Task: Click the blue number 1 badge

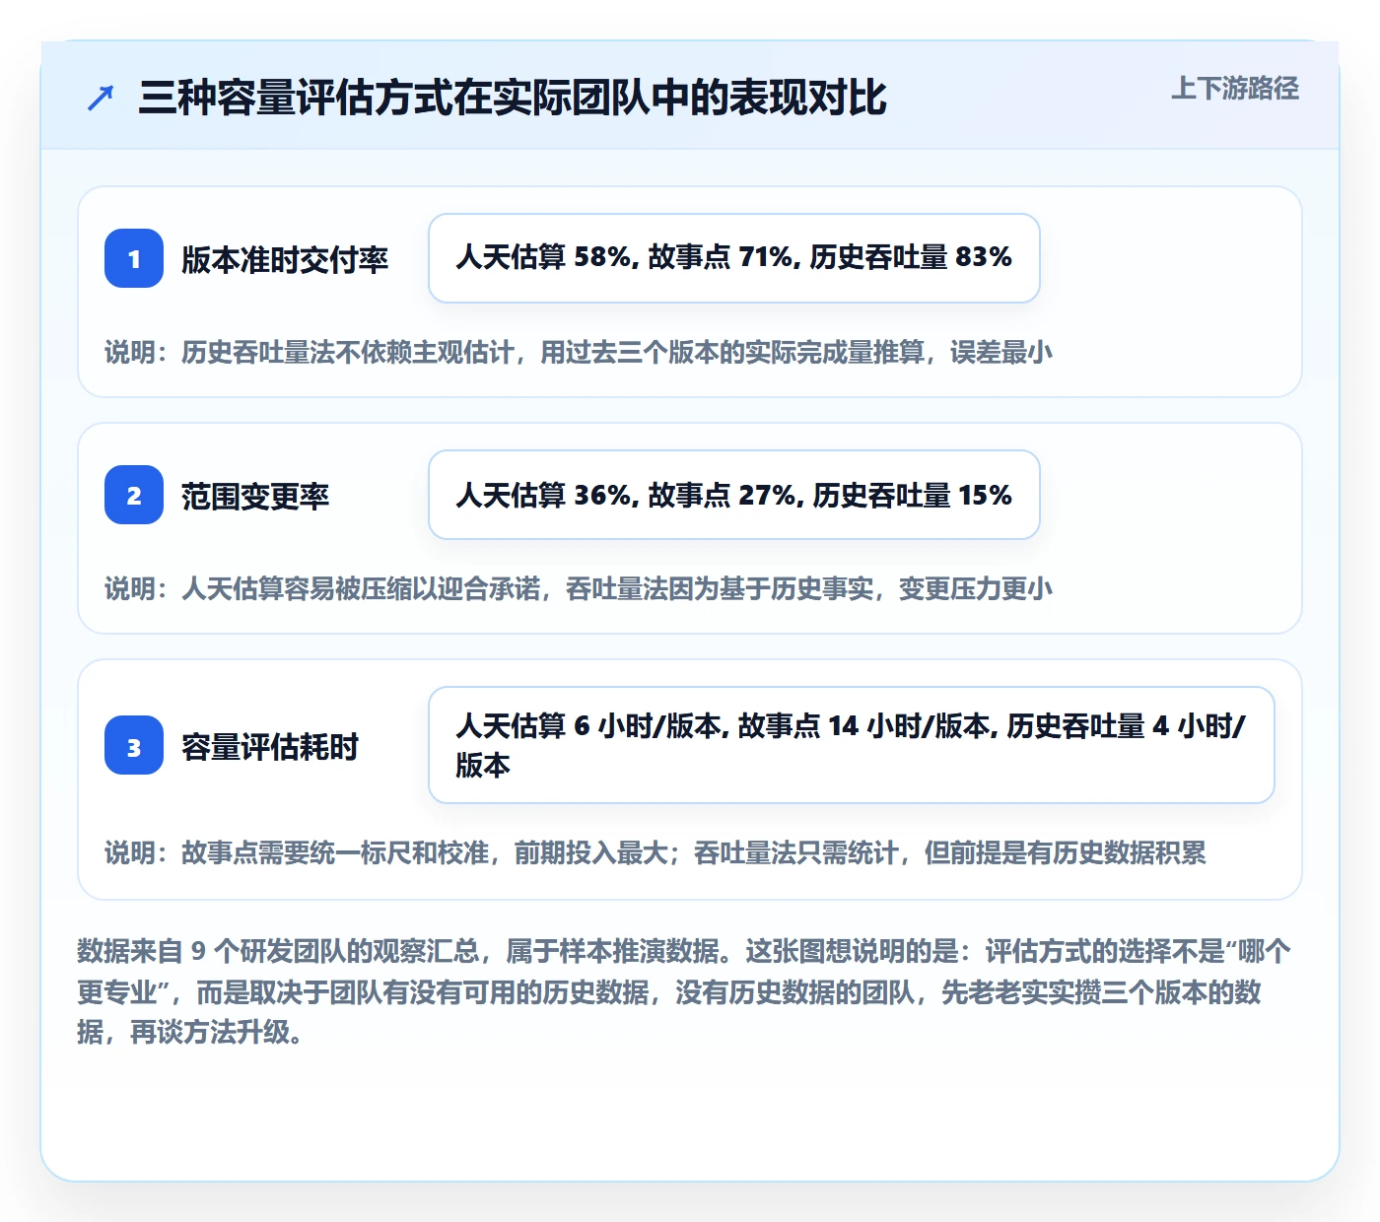Action: (134, 258)
